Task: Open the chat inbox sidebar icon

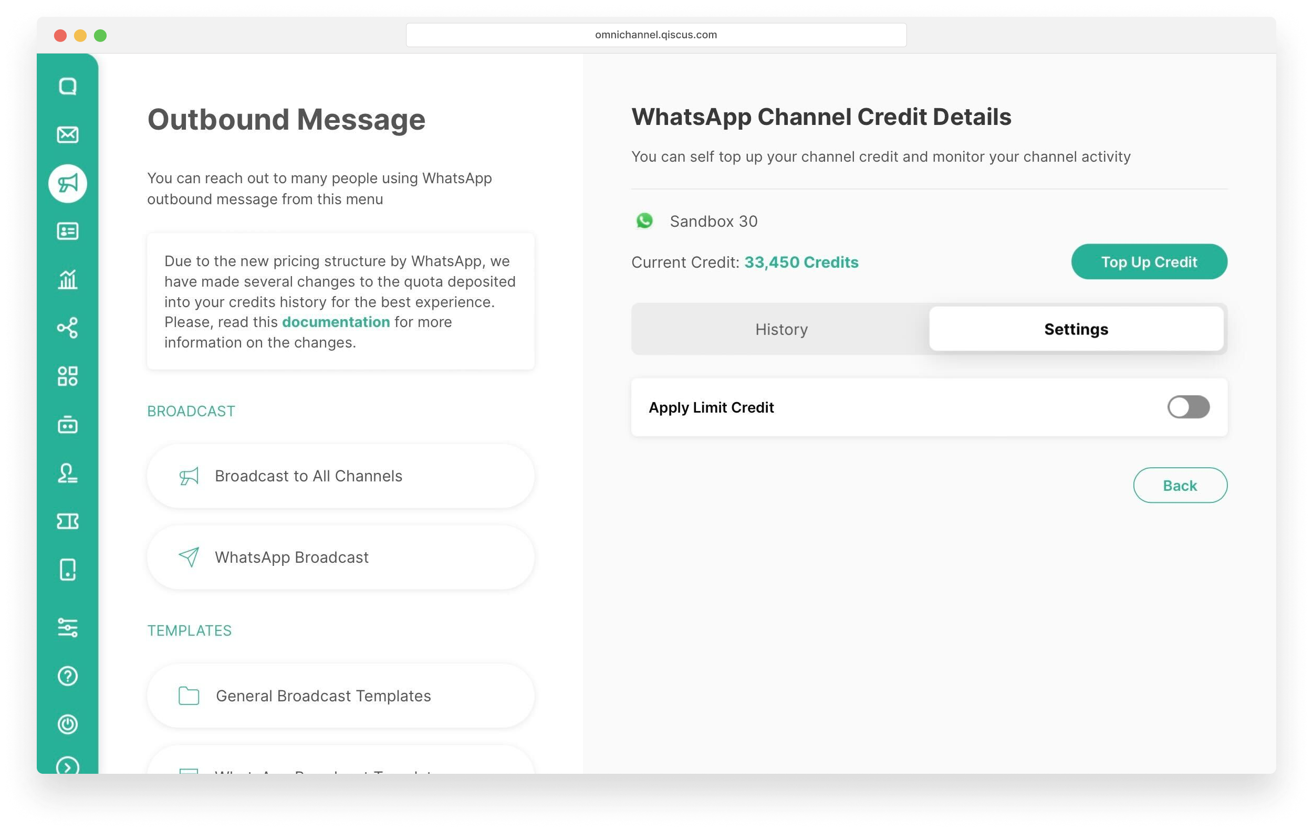Action: [68, 86]
